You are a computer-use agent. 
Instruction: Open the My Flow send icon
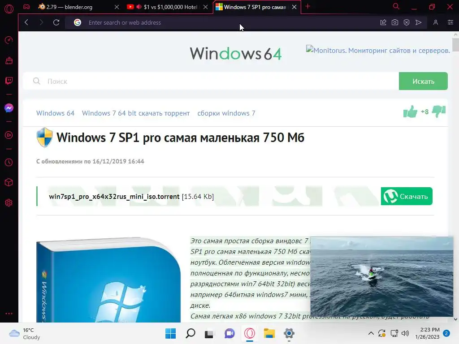[x=419, y=22]
